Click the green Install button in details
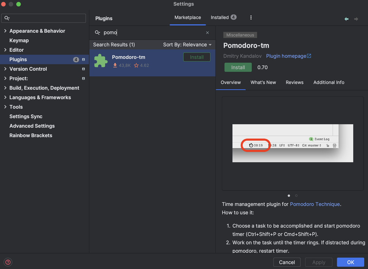 pyautogui.click(x=238, y=67)
